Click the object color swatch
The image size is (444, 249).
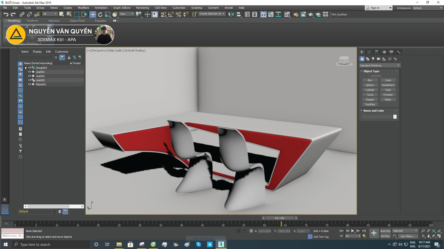(395, 117)
